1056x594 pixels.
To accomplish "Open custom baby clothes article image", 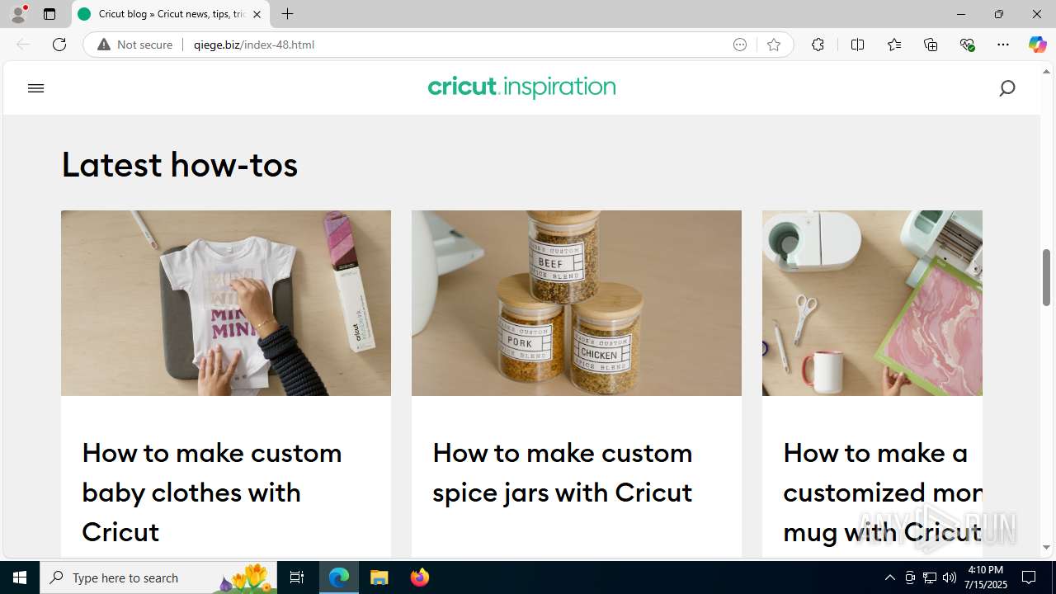I will pyautogui.click(x=226, y=303).
